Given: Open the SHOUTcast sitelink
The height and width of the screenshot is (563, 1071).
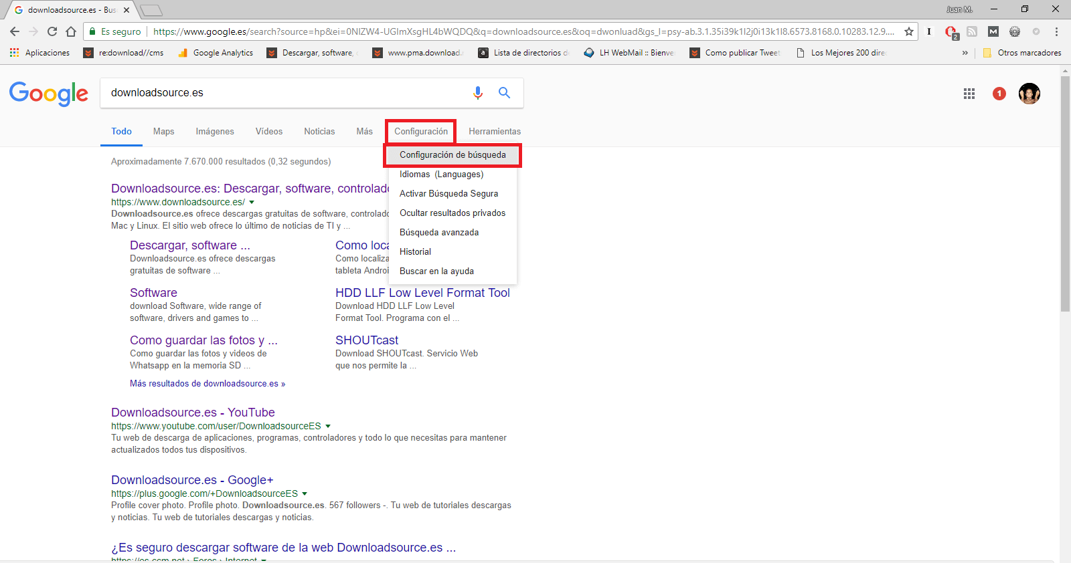Looking at the screenshot, I should (367, 340).
